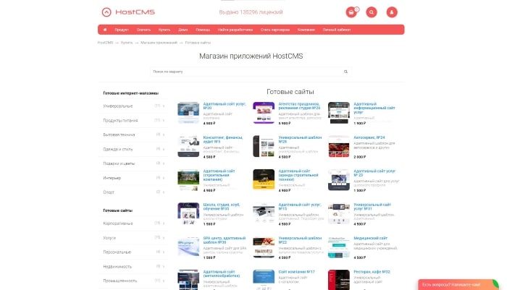Open 'Школа, студия, клуб, обучение' title link

(x=221, y=207)
